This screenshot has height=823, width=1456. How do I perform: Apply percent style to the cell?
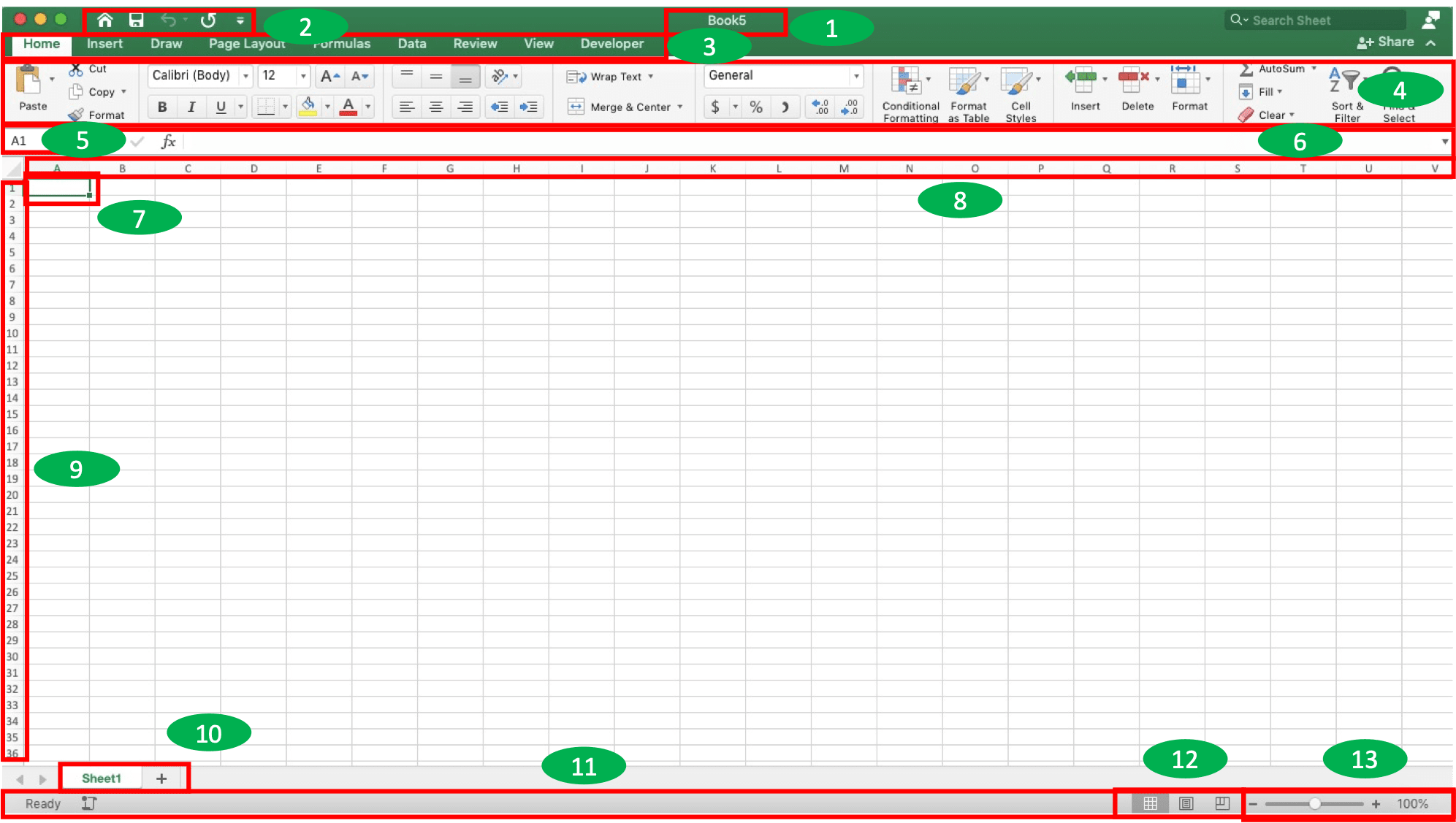[x=756, y=107]
